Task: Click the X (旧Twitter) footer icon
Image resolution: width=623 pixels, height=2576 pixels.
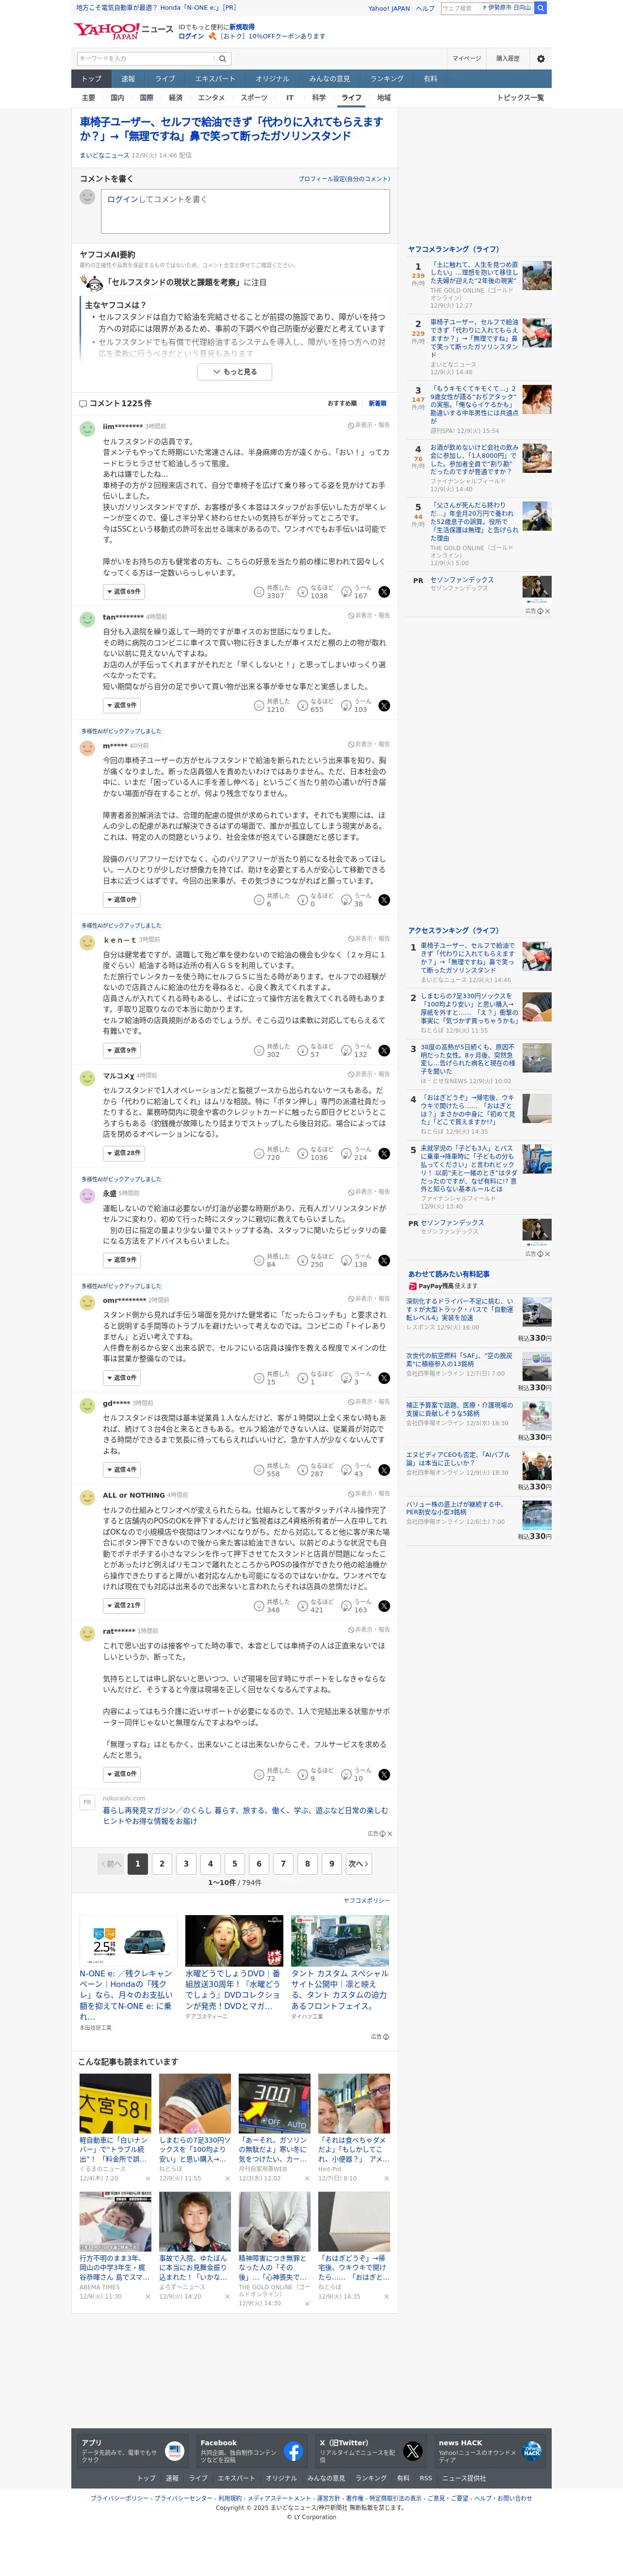Action: pyautogui.click(x=412, y=2451)
